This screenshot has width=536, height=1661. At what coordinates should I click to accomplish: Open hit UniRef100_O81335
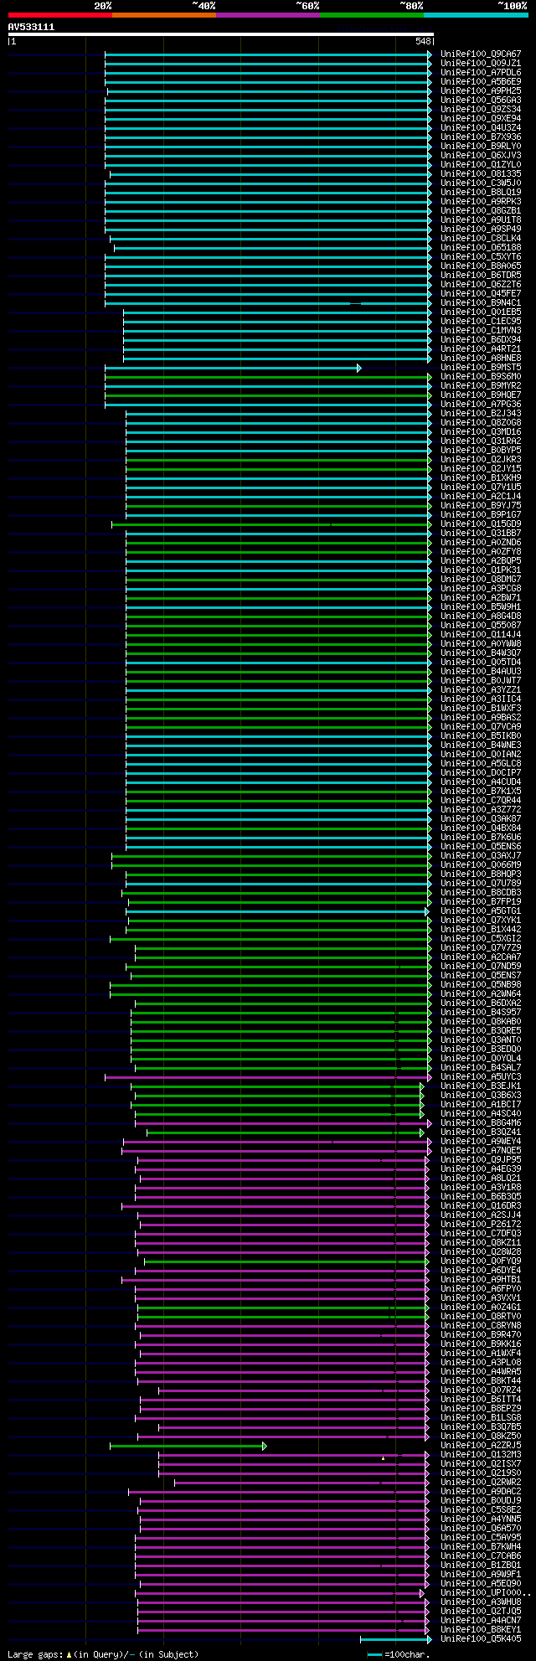coord(481,174)
